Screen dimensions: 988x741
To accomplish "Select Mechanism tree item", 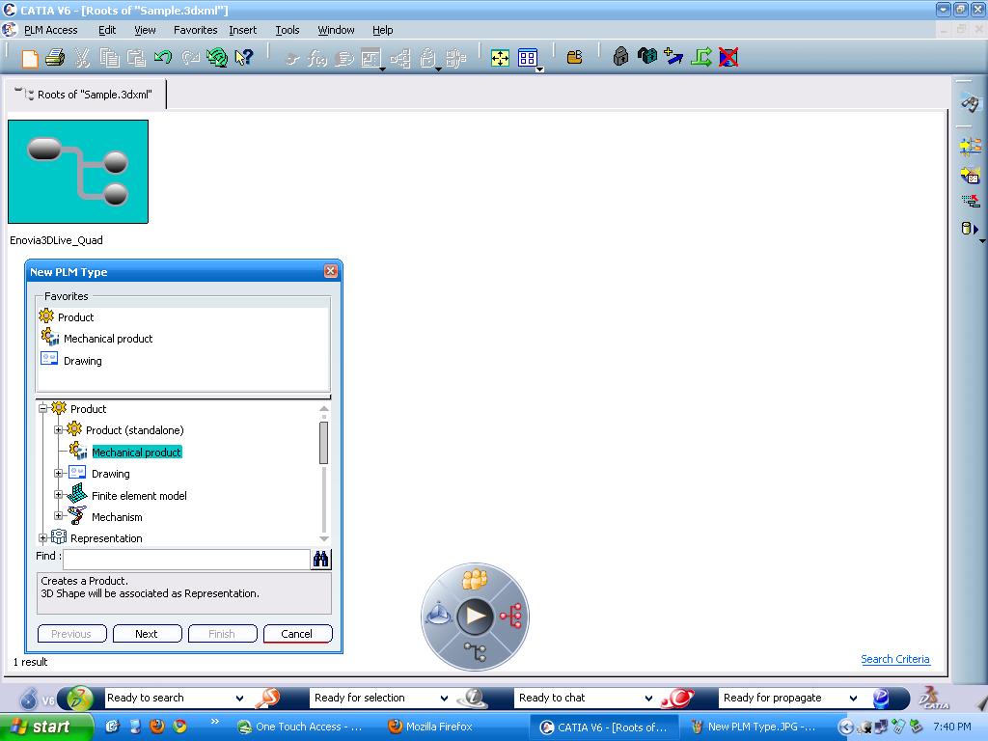I will (x=117, y=517).
